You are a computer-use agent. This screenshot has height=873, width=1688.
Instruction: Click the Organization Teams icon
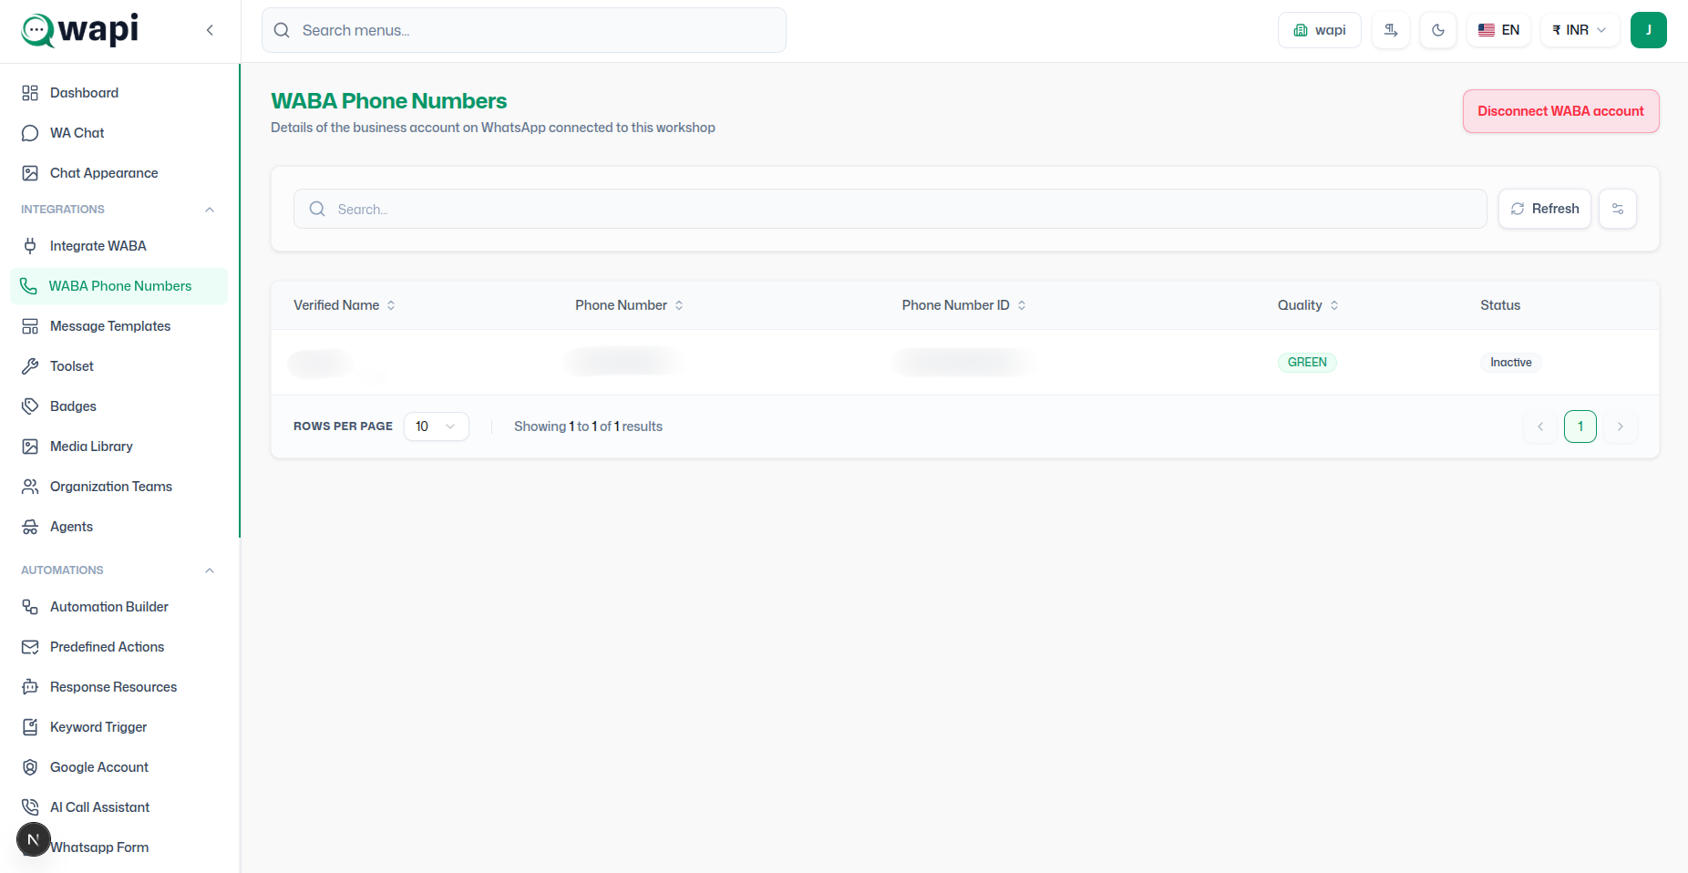30,487
